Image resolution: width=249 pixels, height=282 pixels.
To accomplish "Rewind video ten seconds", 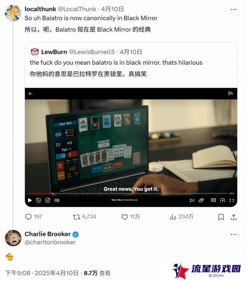I will 38,200.
